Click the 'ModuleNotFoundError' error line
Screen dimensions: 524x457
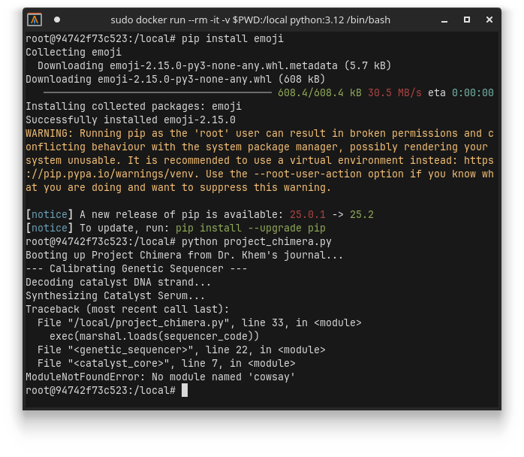point(161,377)
